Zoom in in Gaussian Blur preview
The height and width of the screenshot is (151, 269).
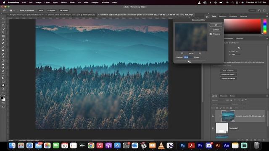point(200,53)
